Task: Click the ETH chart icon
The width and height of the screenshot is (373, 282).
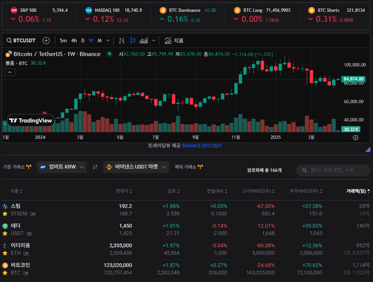Action: tap(26, 253)
